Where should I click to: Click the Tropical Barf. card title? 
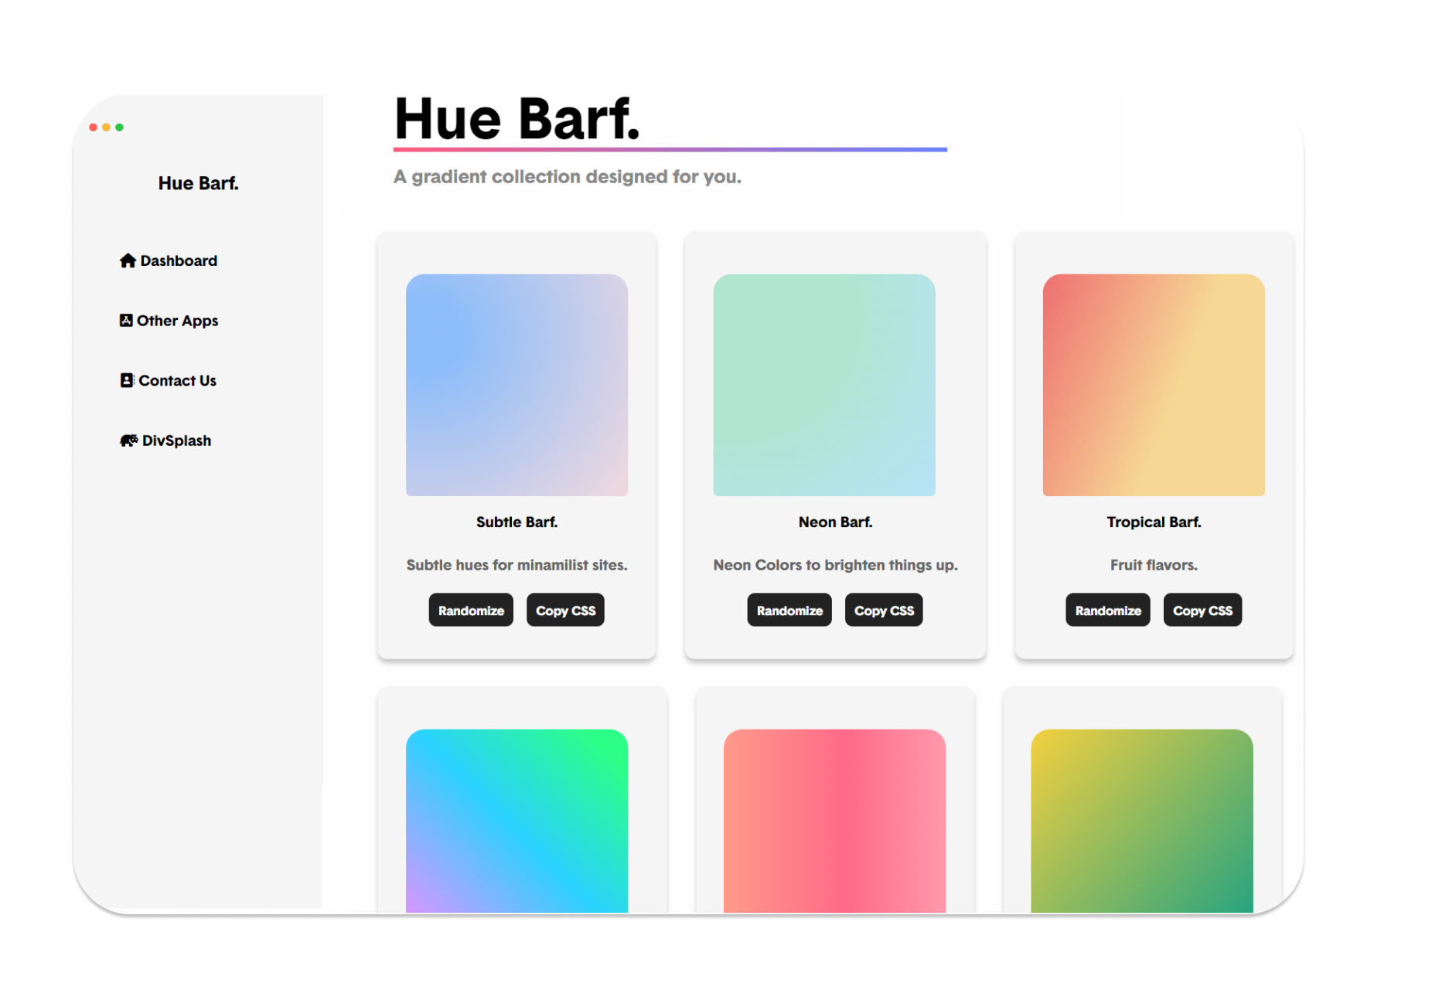point(1154,522)
